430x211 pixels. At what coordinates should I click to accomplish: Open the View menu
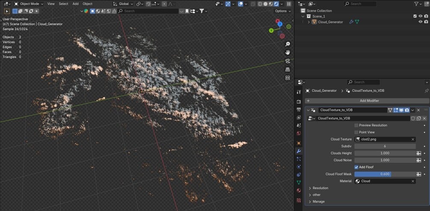pyautogui.click(x=51, y=4)
